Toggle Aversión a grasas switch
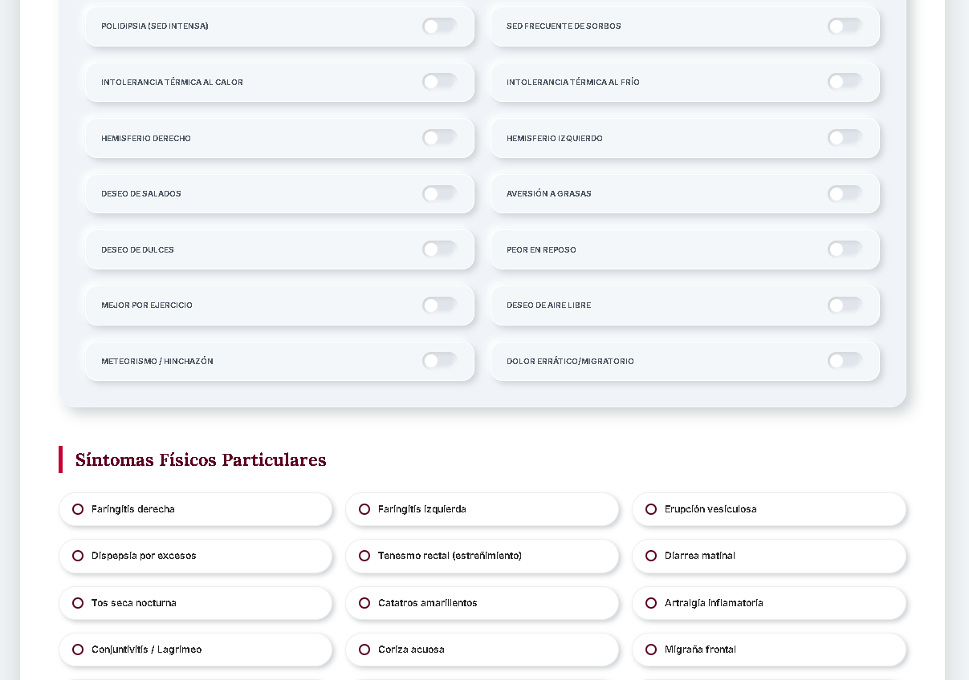The height and width of the screenshot is (680, 969). [x=845, y=193]
